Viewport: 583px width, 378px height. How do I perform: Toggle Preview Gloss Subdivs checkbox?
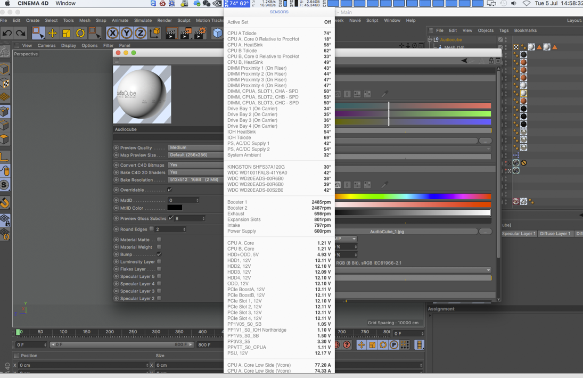coord(171,218)
